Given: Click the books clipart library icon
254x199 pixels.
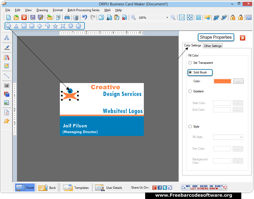Looking at the screenshot, I should 7,57.
